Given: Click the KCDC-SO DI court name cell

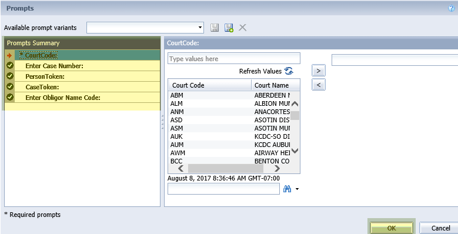Looking at the screenshot, I should [272, 136].
